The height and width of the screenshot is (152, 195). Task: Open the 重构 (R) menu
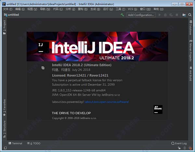pos(83,9)
